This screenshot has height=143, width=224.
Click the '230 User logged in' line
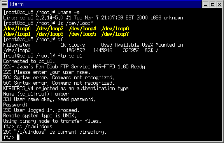[x=41, y=110]
